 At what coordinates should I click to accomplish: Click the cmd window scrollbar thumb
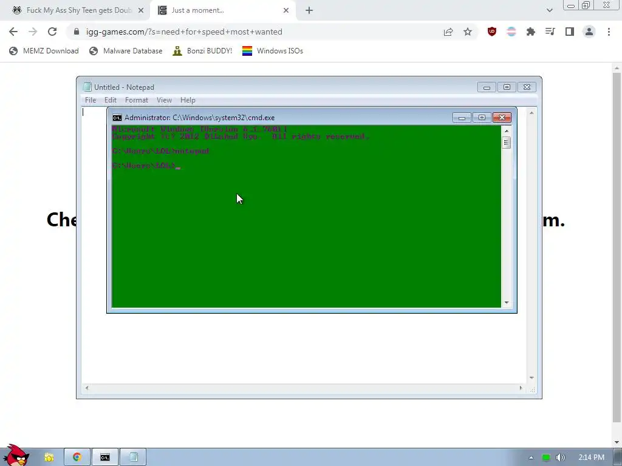click(506, 142)
